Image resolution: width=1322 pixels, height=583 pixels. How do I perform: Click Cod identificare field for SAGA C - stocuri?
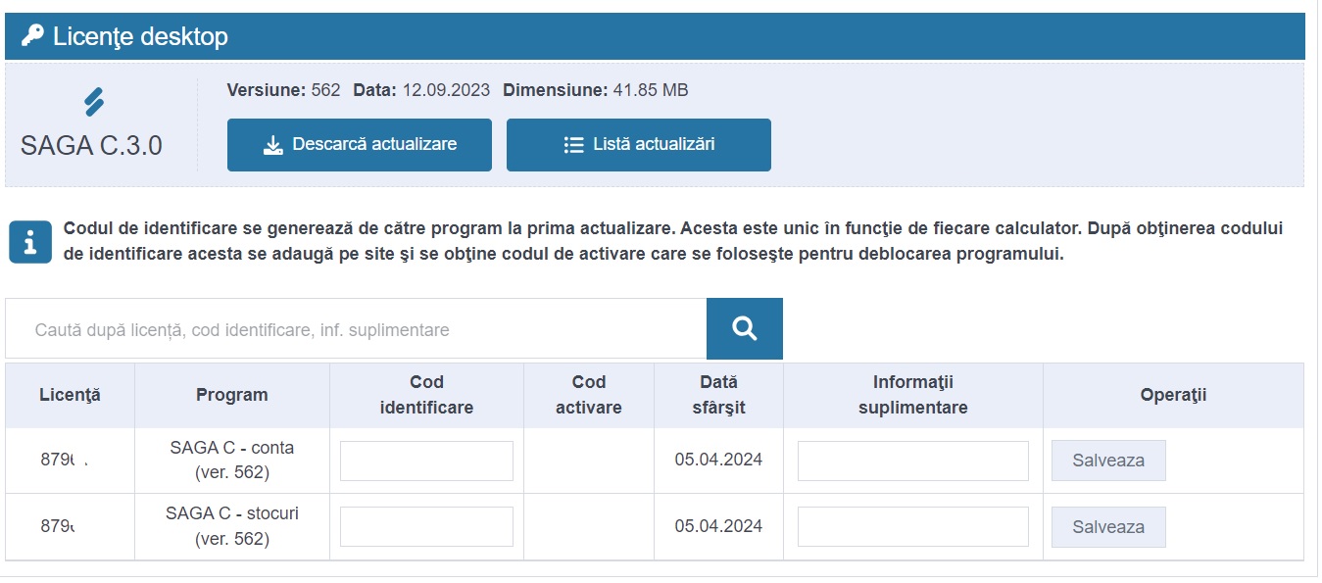click(x=426, y=527)
